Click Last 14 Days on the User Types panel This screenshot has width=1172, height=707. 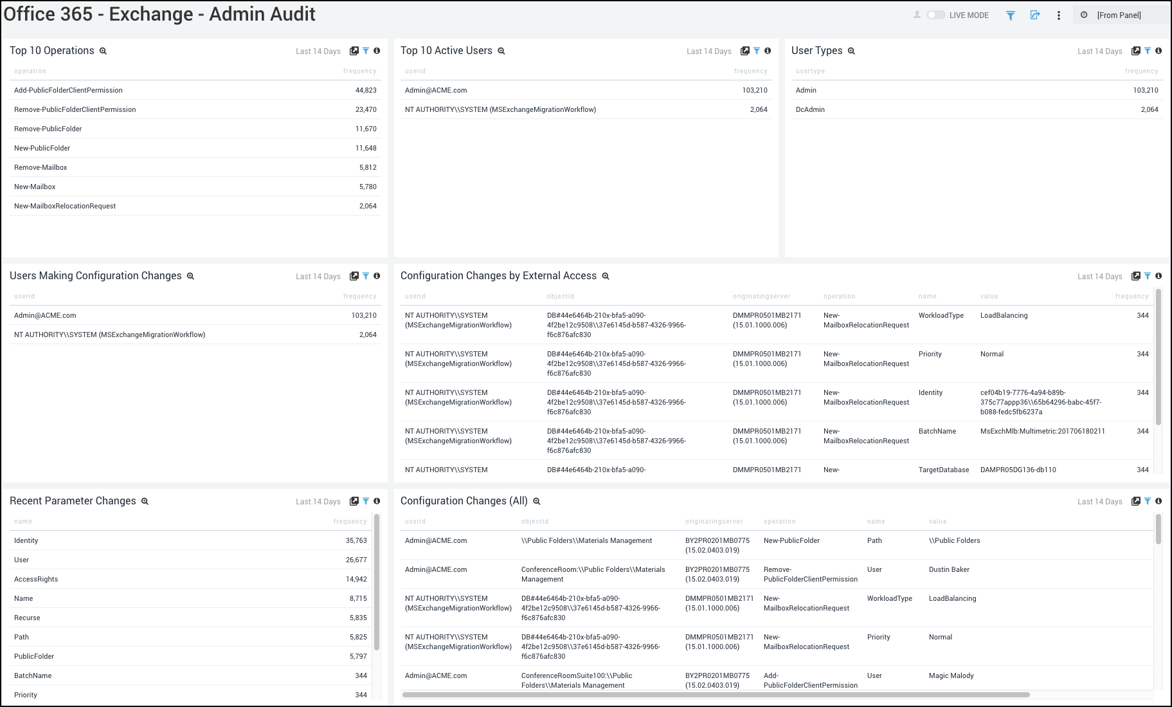point(1100,51)
